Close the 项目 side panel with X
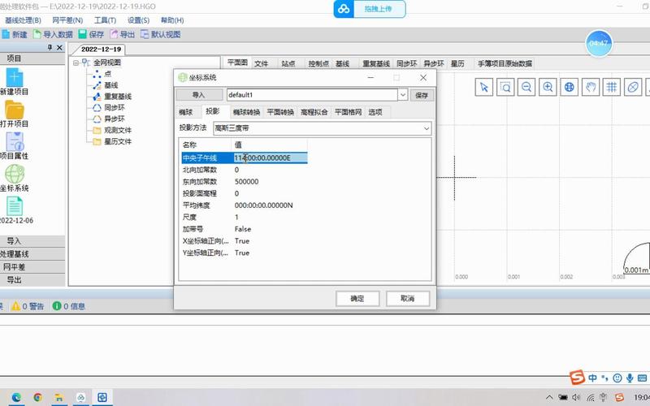Viewport: 650px width, 406px height. coord(59,48)
